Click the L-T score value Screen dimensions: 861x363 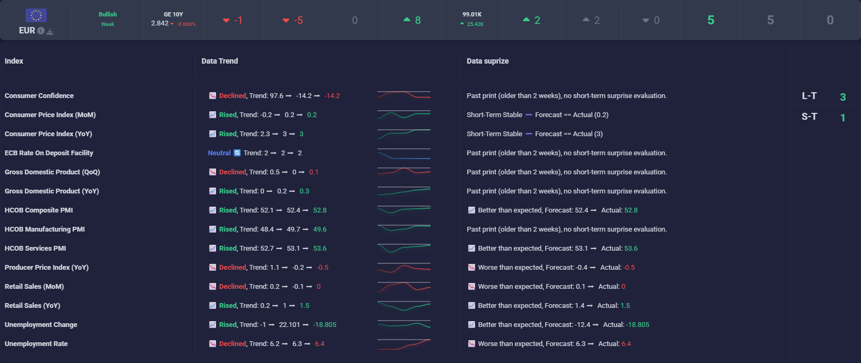[842, 97]
